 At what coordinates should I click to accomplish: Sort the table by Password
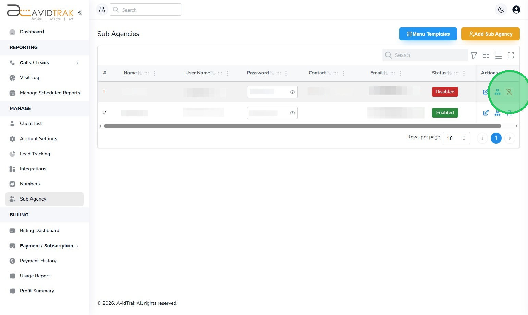tap(272, 73)
